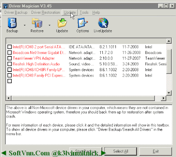The width and height of the screenshot is (176, 157).
Task: Click the Backup toolbar icon
Action: click(x=12, y=23)
